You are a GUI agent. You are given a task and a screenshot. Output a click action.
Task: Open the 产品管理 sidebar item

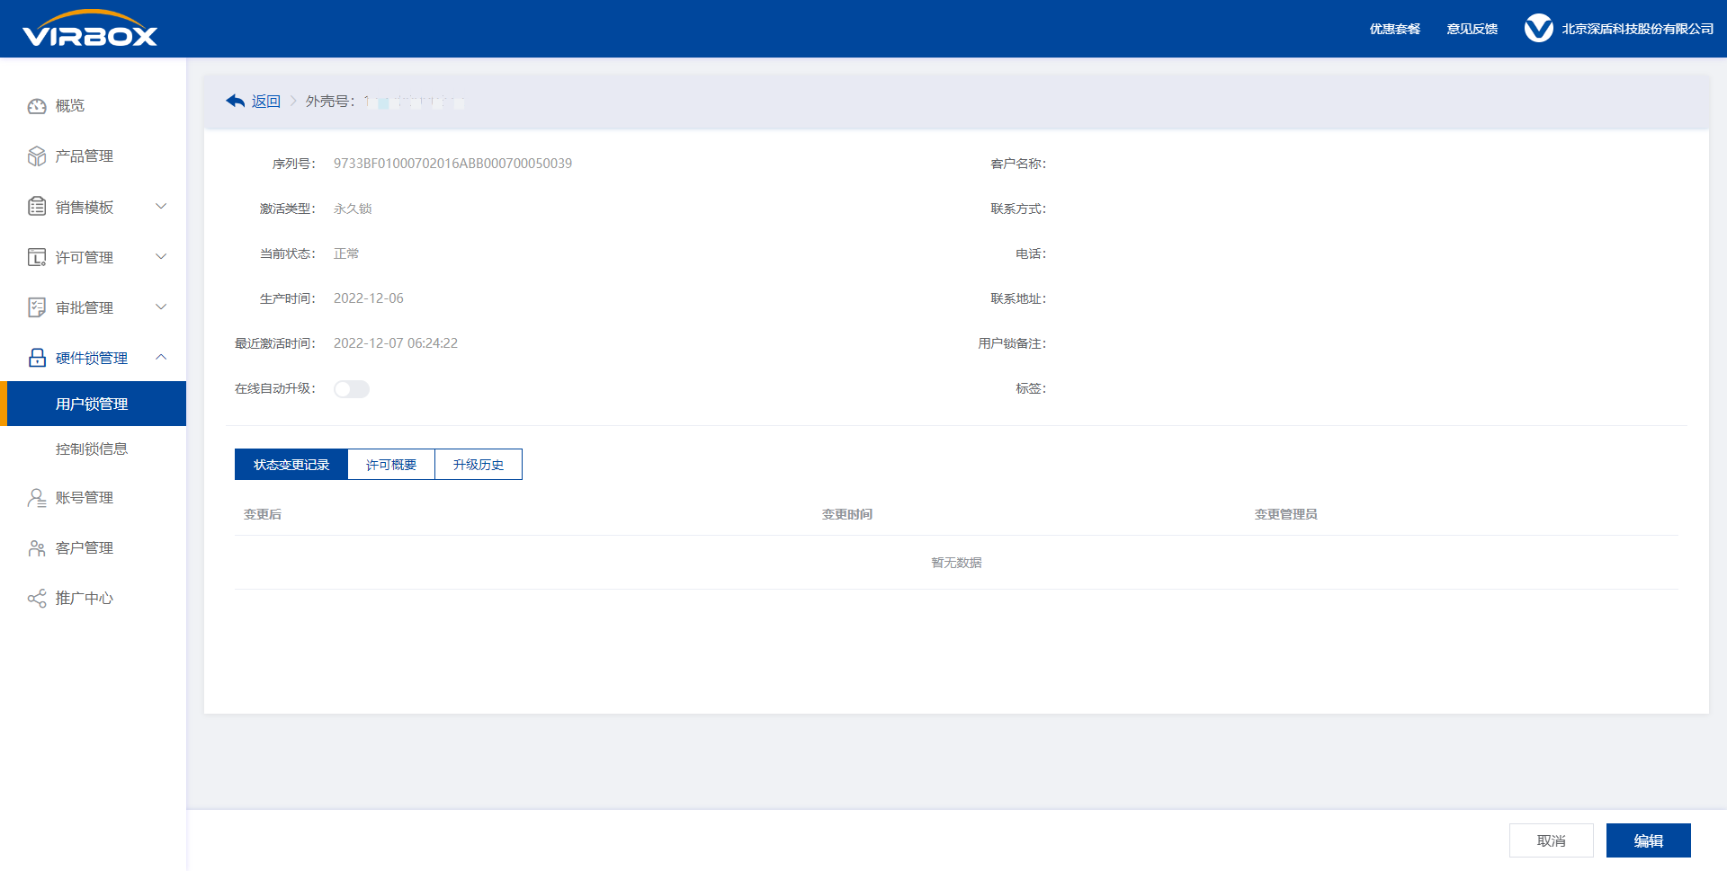point(94,156)
